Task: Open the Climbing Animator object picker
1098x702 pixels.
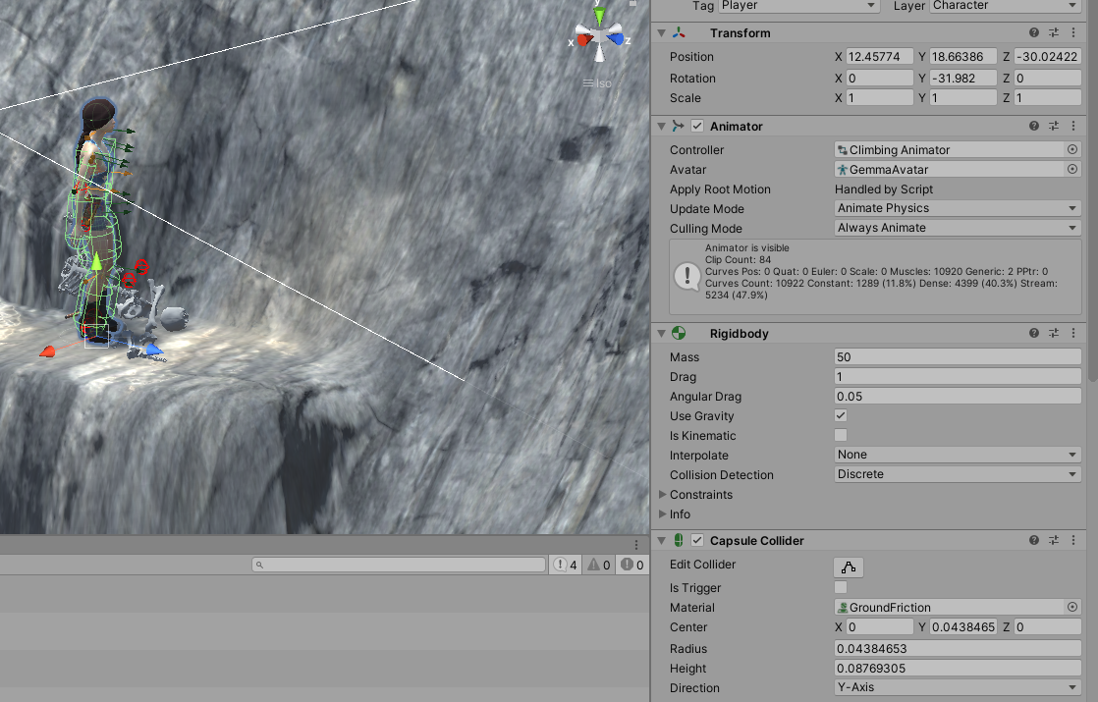Action: pos(1072,149)
